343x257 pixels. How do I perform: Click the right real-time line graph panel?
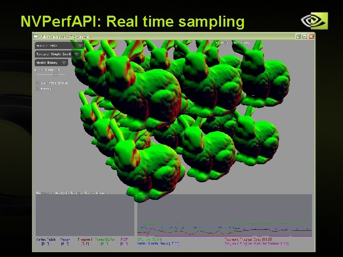[x=224, y=215]
